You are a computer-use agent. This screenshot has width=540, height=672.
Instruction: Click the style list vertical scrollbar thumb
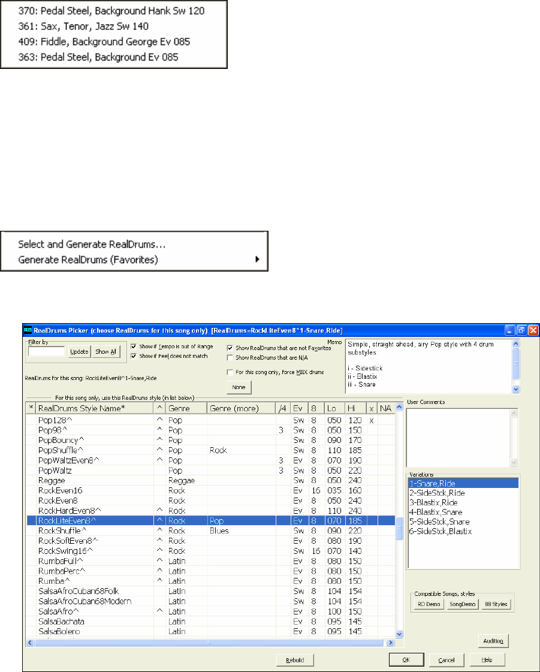pos(399,529)
